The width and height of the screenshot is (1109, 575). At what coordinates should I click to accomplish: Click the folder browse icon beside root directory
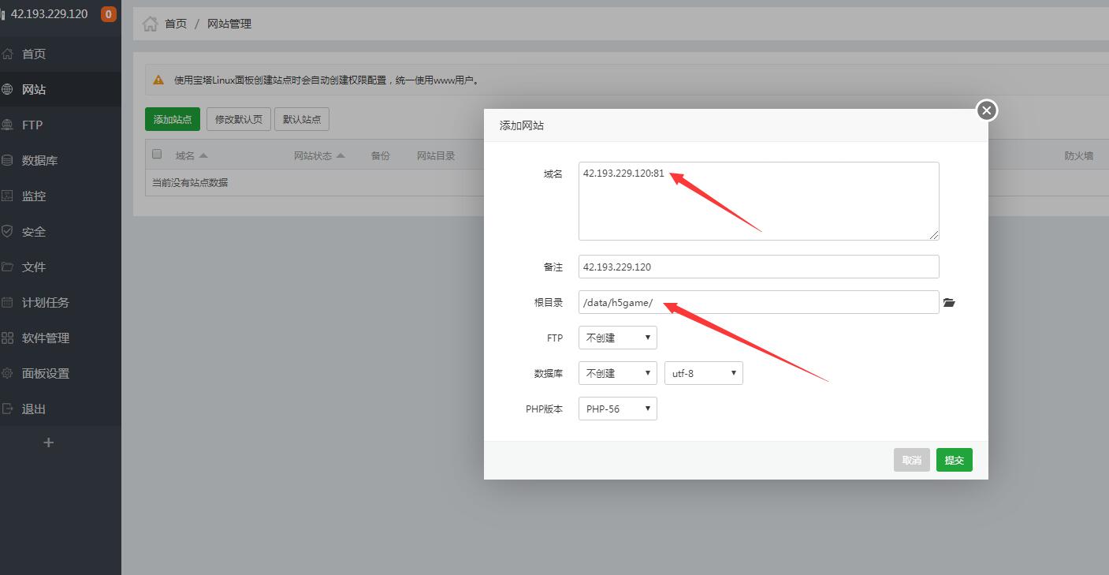949,302
